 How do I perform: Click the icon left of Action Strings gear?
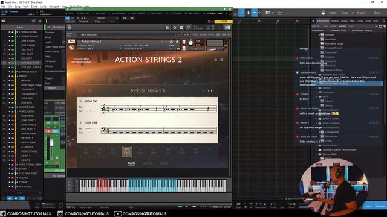point(215,60)
